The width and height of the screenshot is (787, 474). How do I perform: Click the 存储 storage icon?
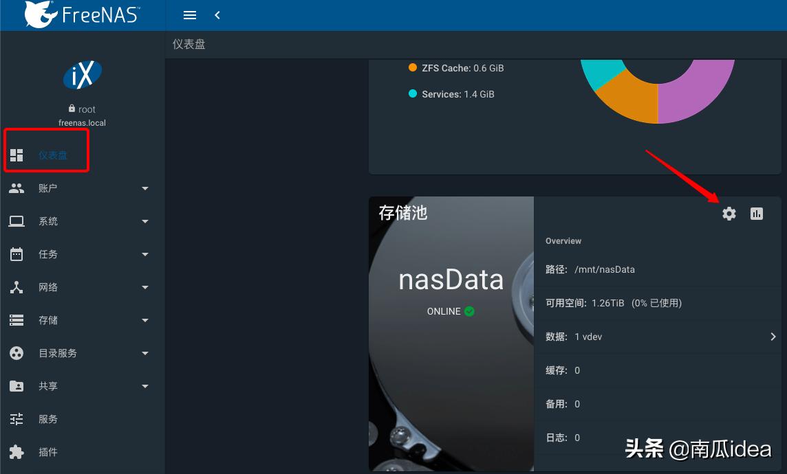click(17, 319)
